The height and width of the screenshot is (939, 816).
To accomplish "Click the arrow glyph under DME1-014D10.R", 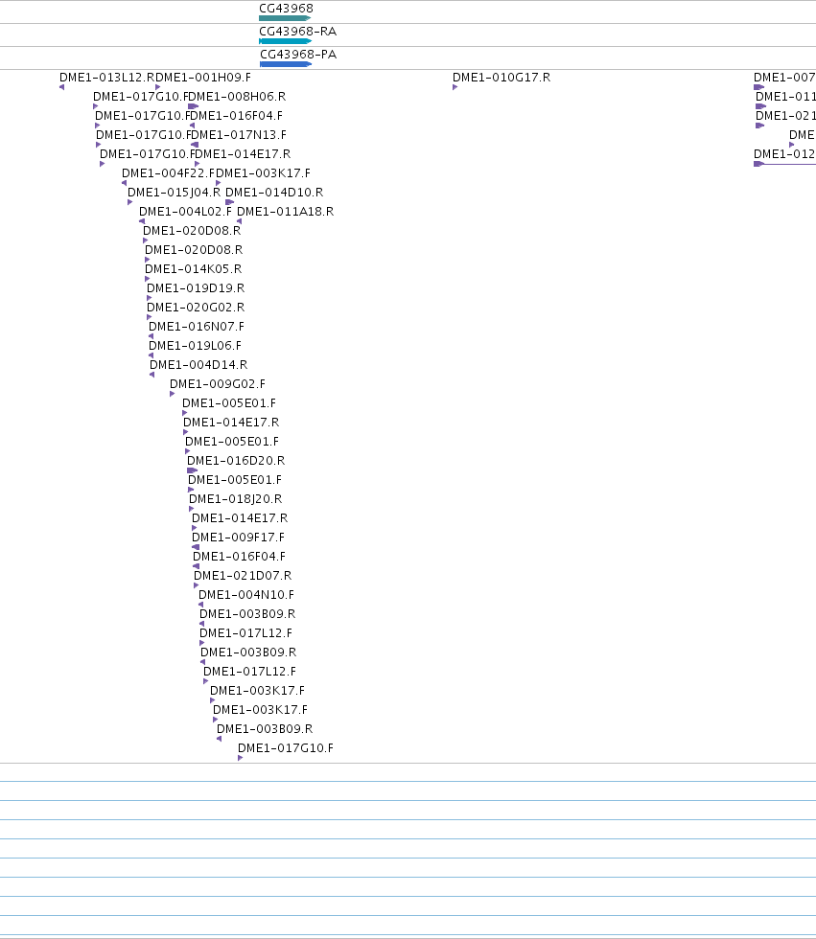I will coord(229,202).
